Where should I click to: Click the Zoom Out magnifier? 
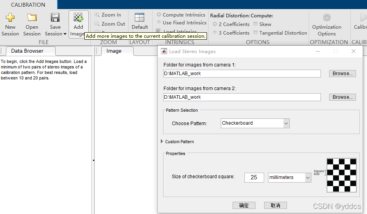(97, 24)
